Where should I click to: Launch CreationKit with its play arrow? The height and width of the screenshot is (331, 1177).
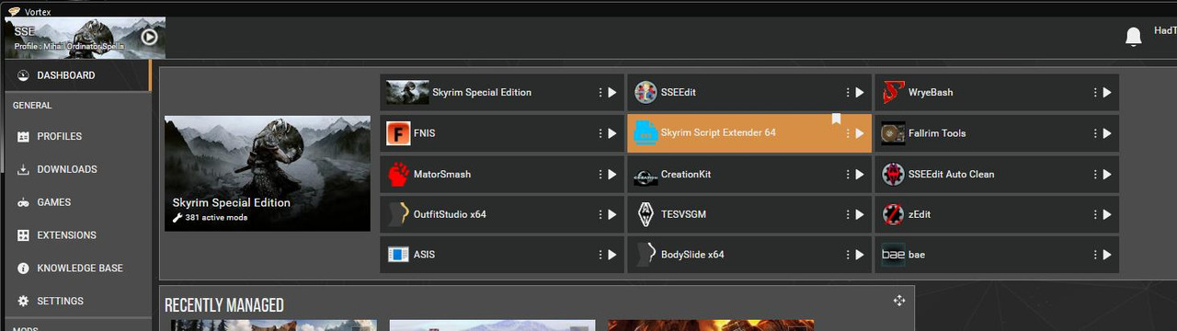pyautogui.click(x=859, y=174)
